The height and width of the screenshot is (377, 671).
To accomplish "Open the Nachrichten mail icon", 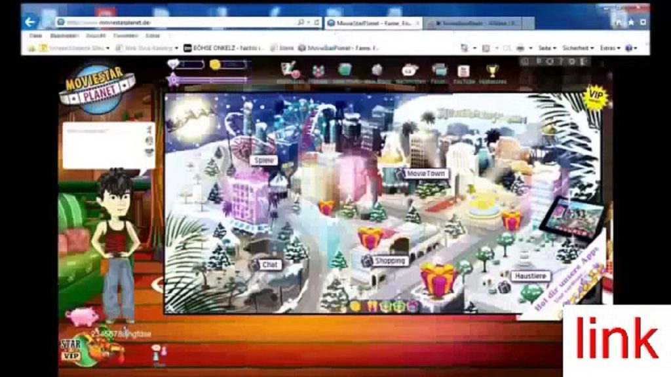I will coord(410,71).
